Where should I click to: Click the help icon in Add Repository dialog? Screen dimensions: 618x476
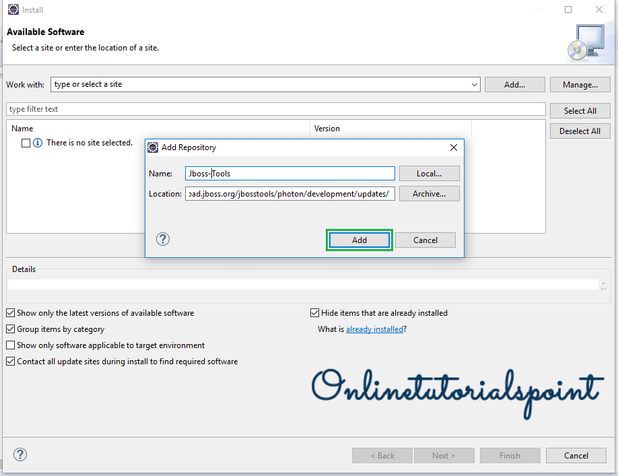162,239
